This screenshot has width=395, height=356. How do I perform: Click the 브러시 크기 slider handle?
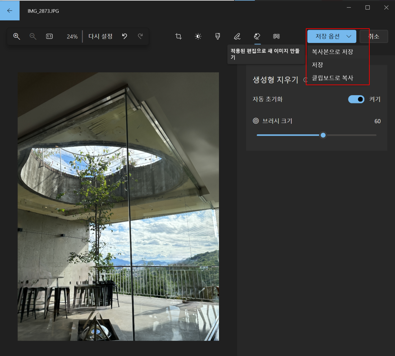(x=323, y=135)
